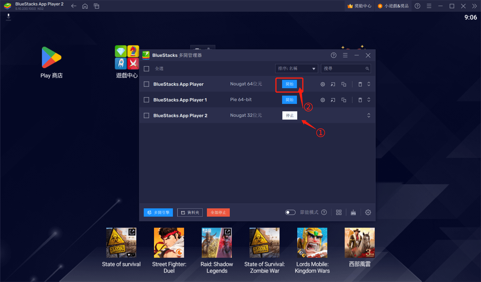Open 小遊戲&獎品 button
The width and height of the screenshot is (481, 282).
[x=393, y=6]
